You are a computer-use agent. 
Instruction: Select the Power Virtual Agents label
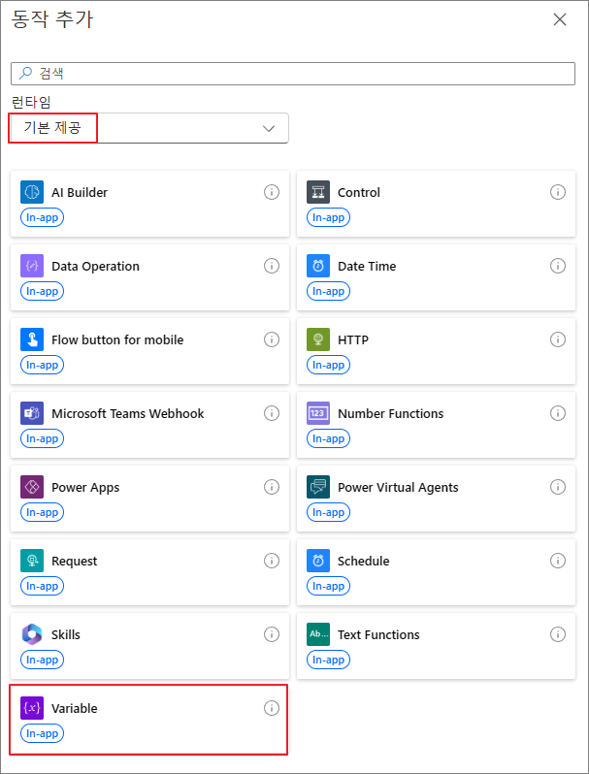398,488
